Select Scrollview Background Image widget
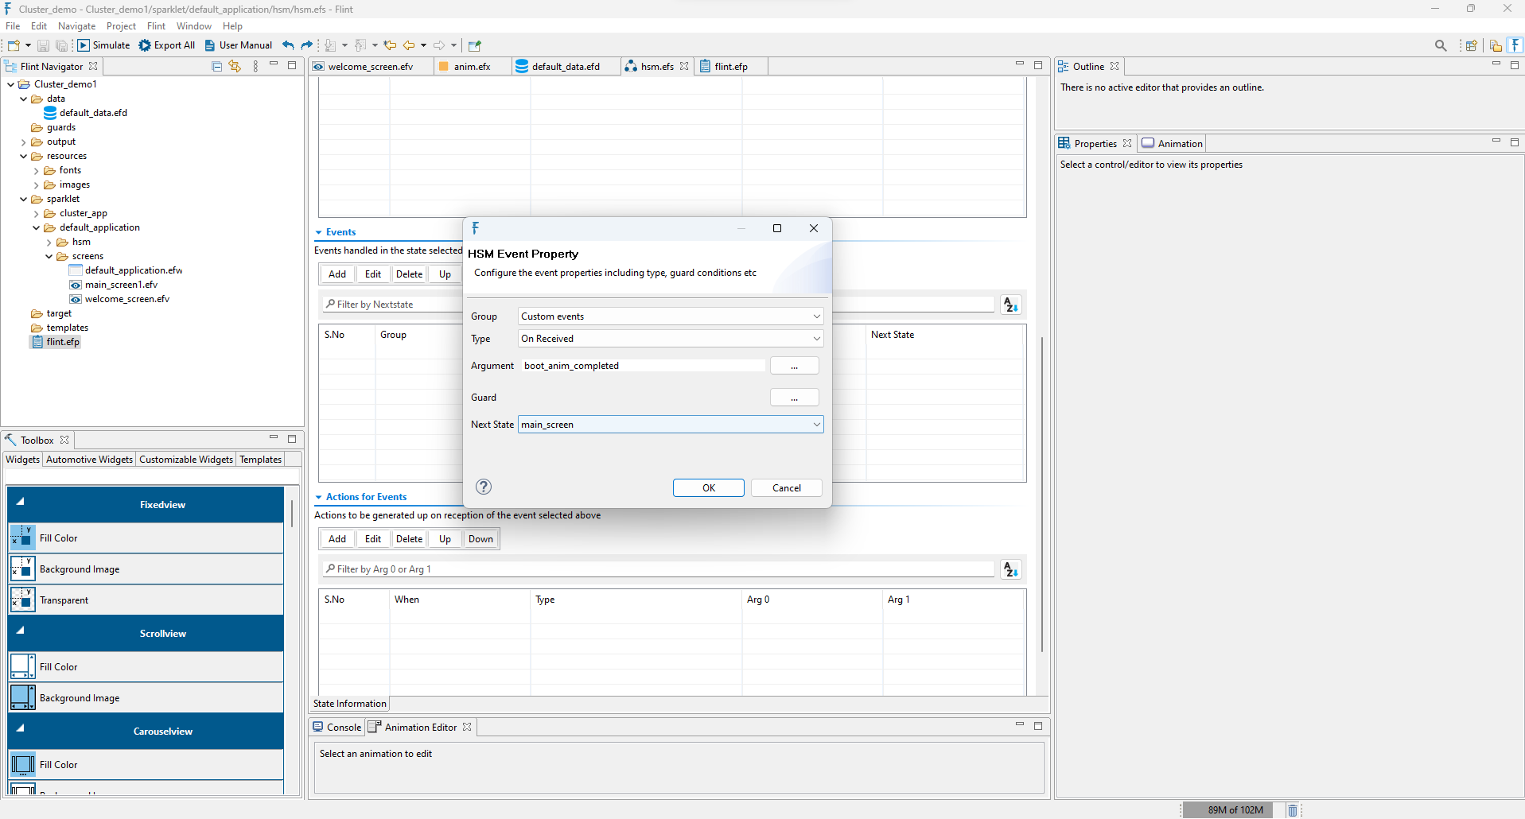 [146, 698]
